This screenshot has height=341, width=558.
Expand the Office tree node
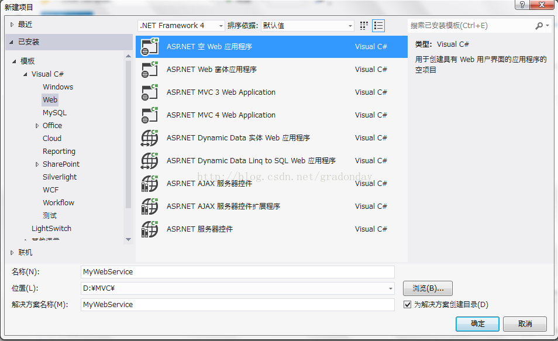[x=37, y=126]
